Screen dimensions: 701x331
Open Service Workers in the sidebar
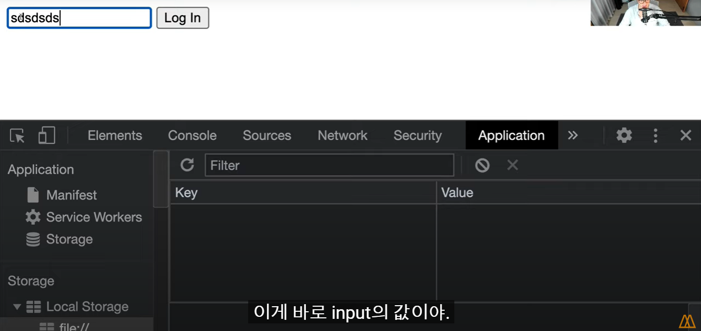(x=94, y=217)
